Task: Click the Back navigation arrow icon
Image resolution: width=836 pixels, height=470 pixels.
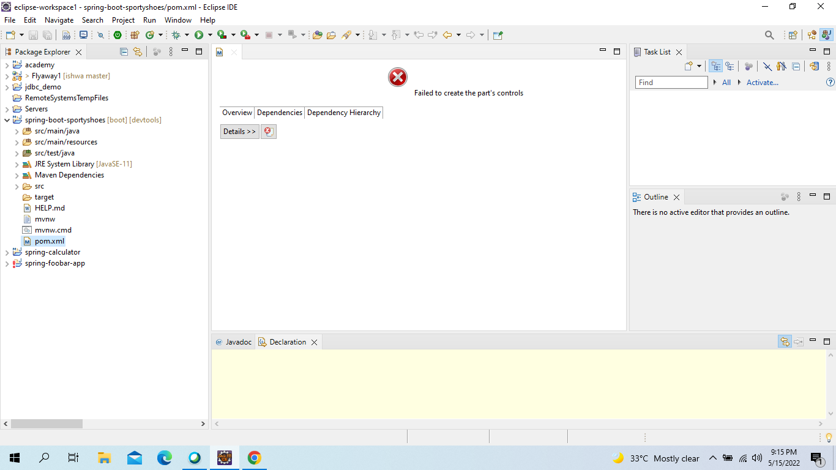Action: 447,35
